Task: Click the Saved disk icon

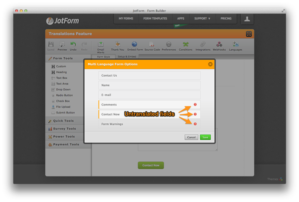Action: 51,44
